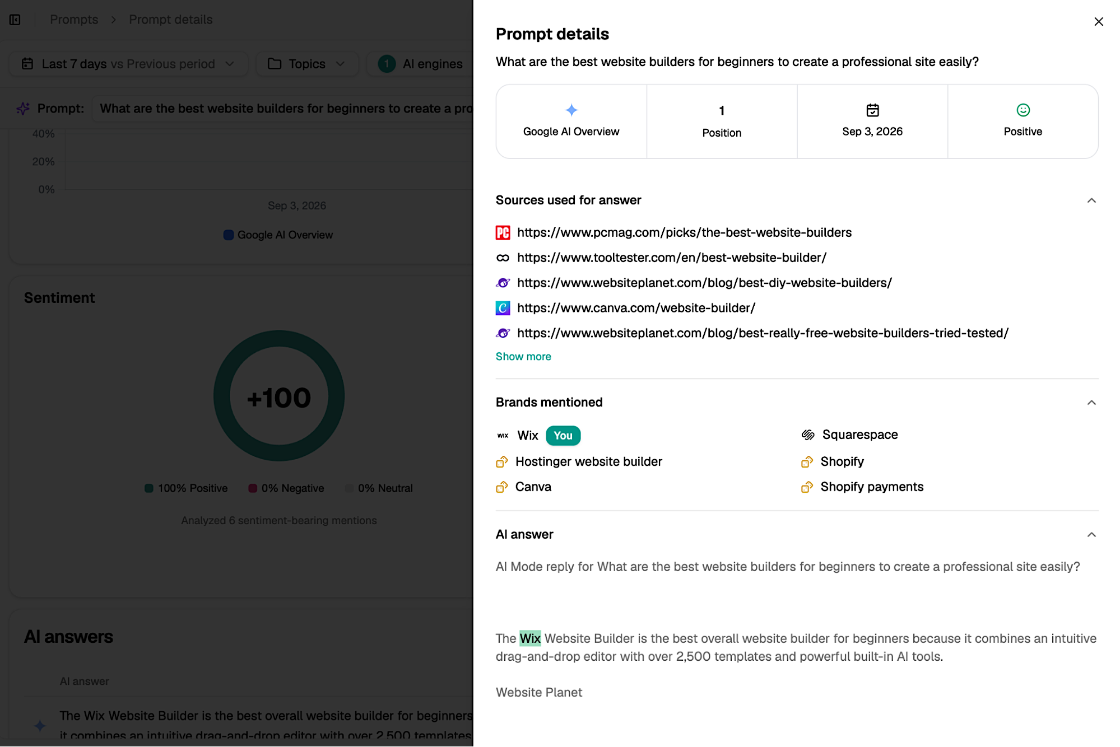Viewport: 1120px width, 747px height.
Task: Collapse the Brands mentioned section
Action: tap(1091, 402)
